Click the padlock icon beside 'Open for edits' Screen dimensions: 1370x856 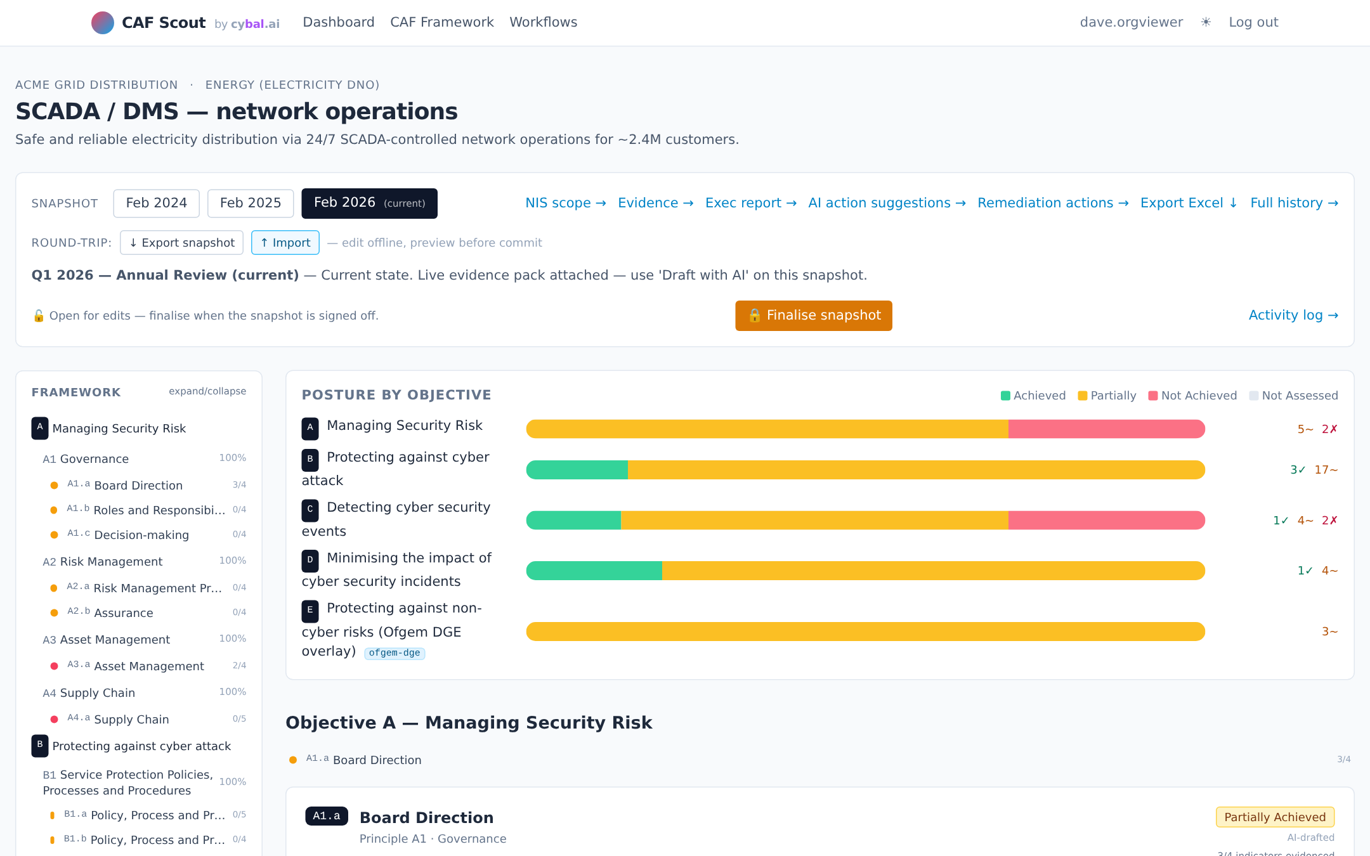point(38,315)
